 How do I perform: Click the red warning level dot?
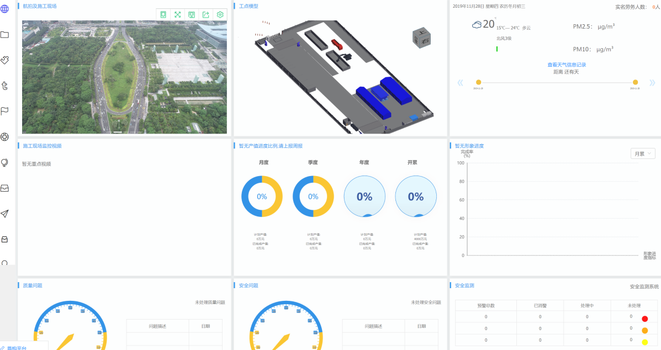(x=644, y=319)
